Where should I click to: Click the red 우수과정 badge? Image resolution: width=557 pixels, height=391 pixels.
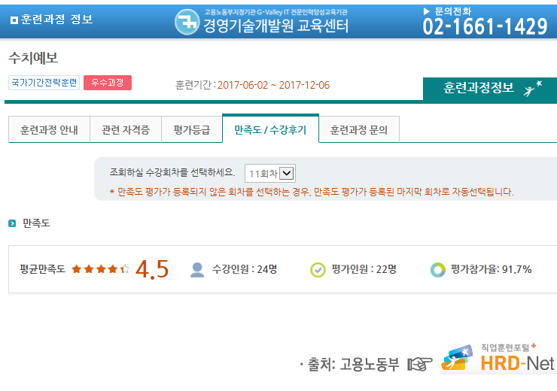coord(108,83)
